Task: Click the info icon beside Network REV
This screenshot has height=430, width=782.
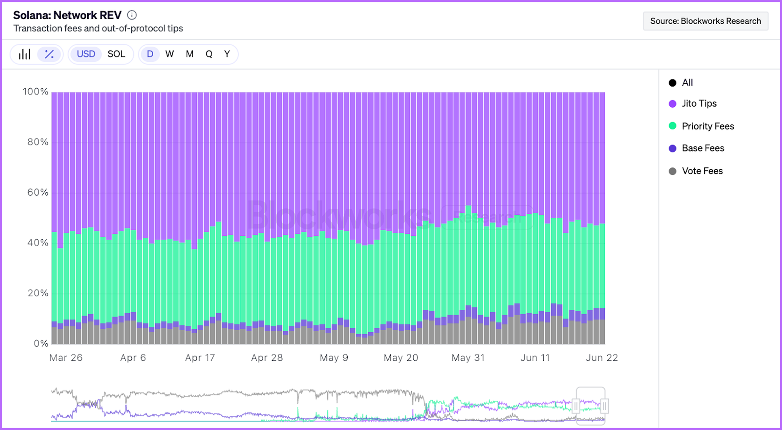Action: point(132,15)
